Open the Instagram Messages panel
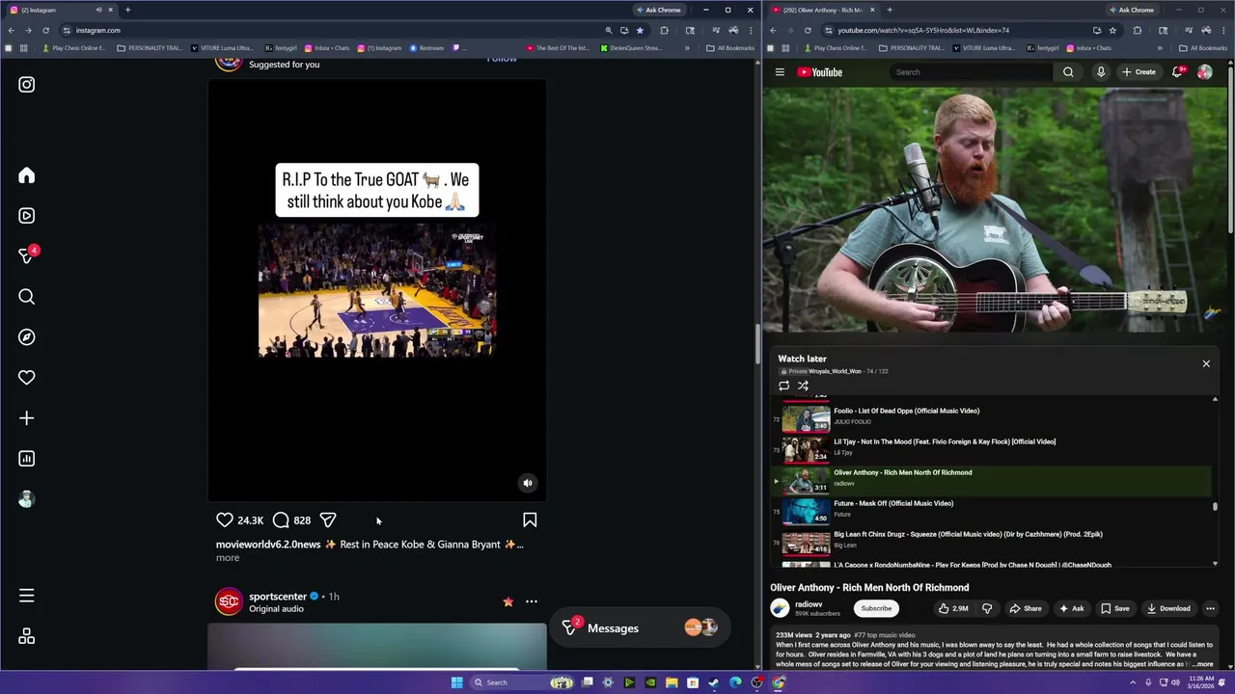Screen dimensions: 1235x694 click(641, 628)
